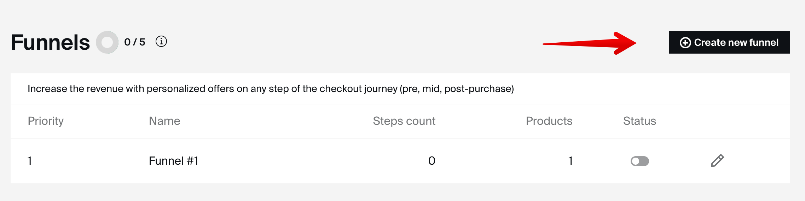Viewport: 805px width, 201px height.
Task: Click the Steps count column header
Action: [404, 121]
